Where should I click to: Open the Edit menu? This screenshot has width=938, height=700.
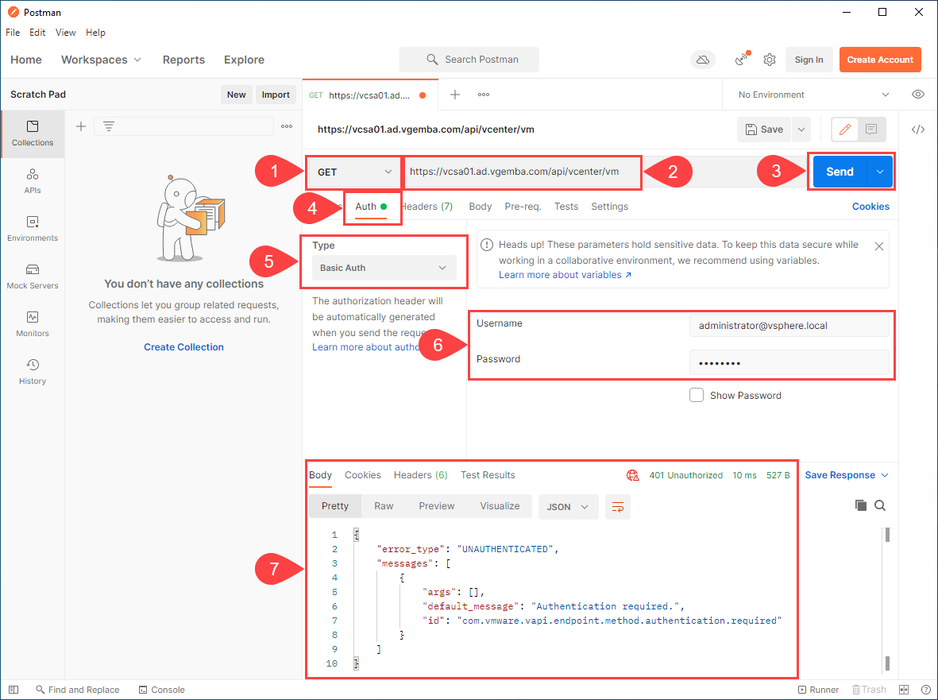click(37, 33)
